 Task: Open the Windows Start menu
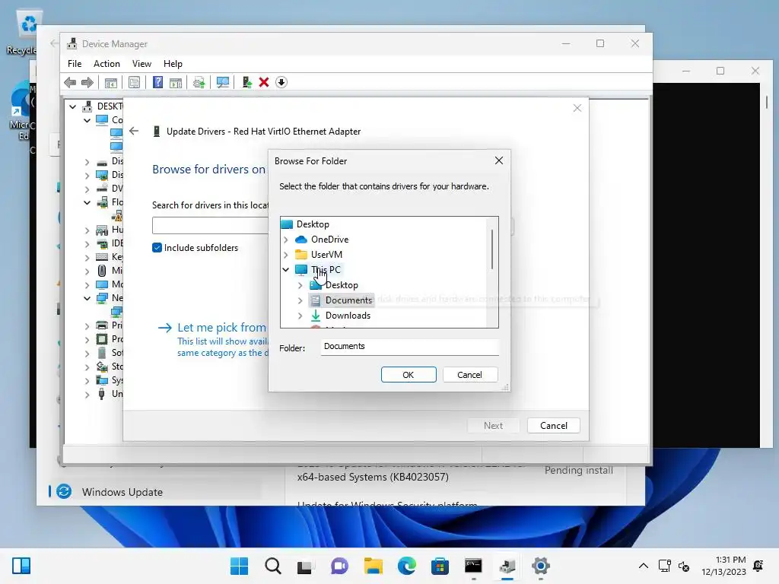click(239, 566)
